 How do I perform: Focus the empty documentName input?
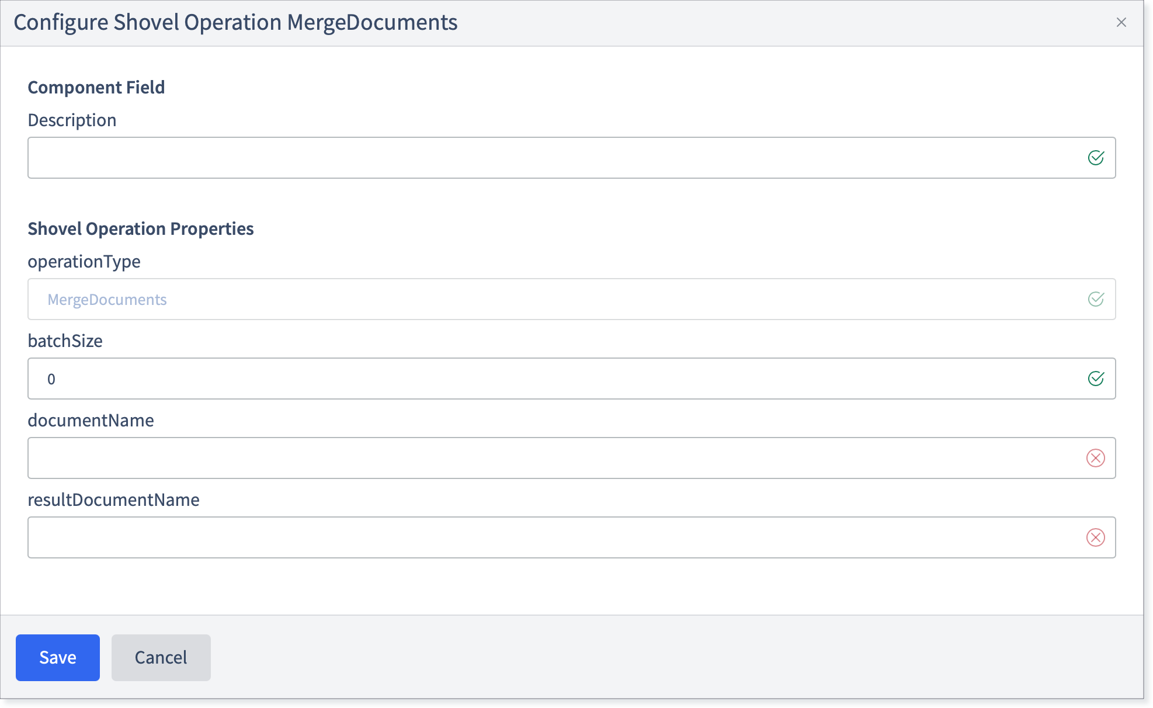pos(571,458)
